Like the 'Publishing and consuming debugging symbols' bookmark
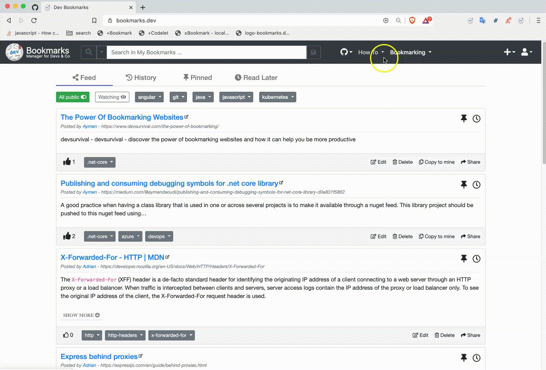This screenshot has height=370, width=546. coord(67,235)
